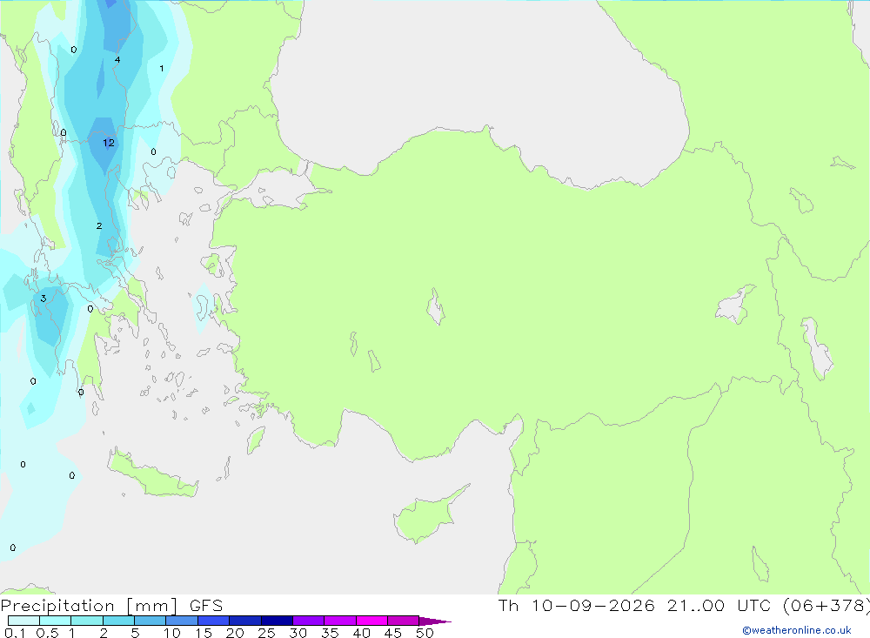Click the '0.1' legend scale label
The image size is (870, 638).
15,633
